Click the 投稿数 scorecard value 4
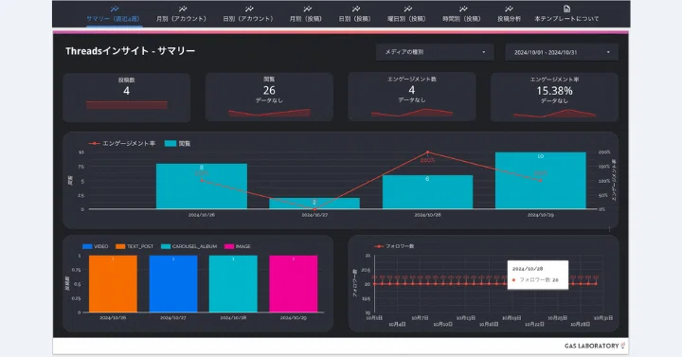The width and height of the screenshot is (682, 357). 127,91
